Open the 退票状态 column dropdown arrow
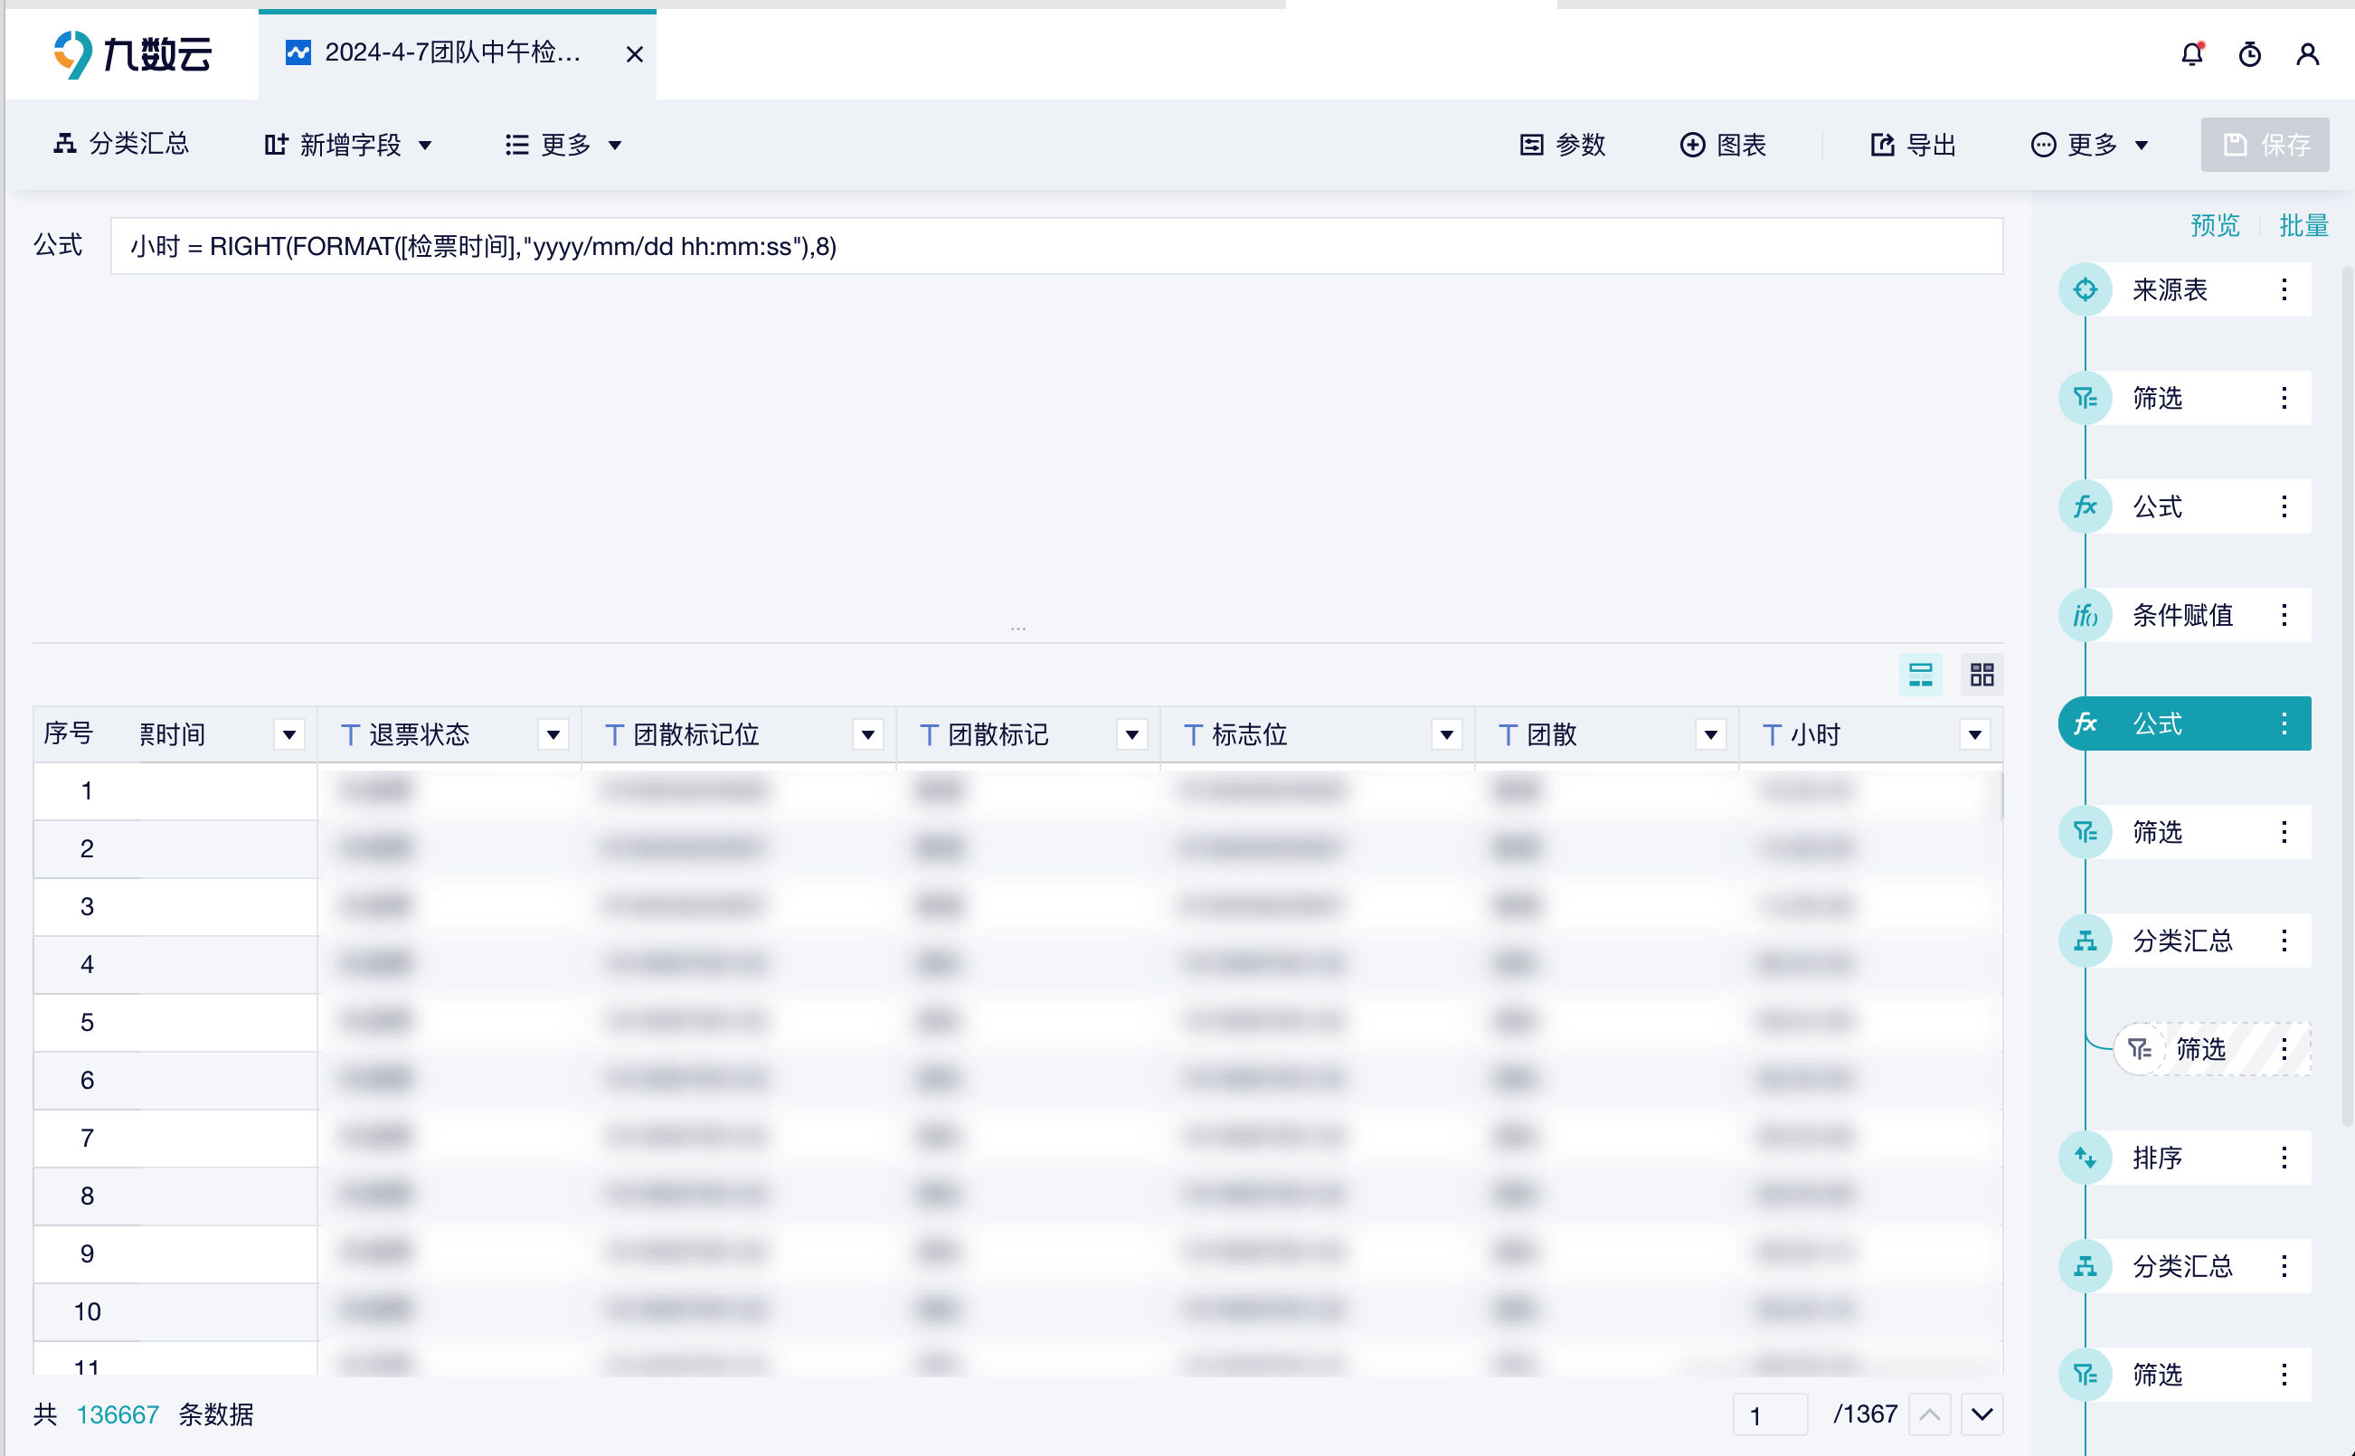 (553, 736)
